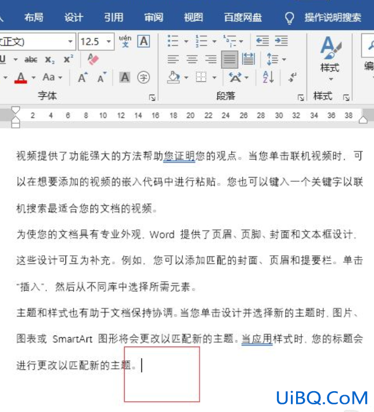Image resolution: width=374 pixels, height=412 pixels.
Task: Open the underline style dropdown arrow
Action: [16, 60]
